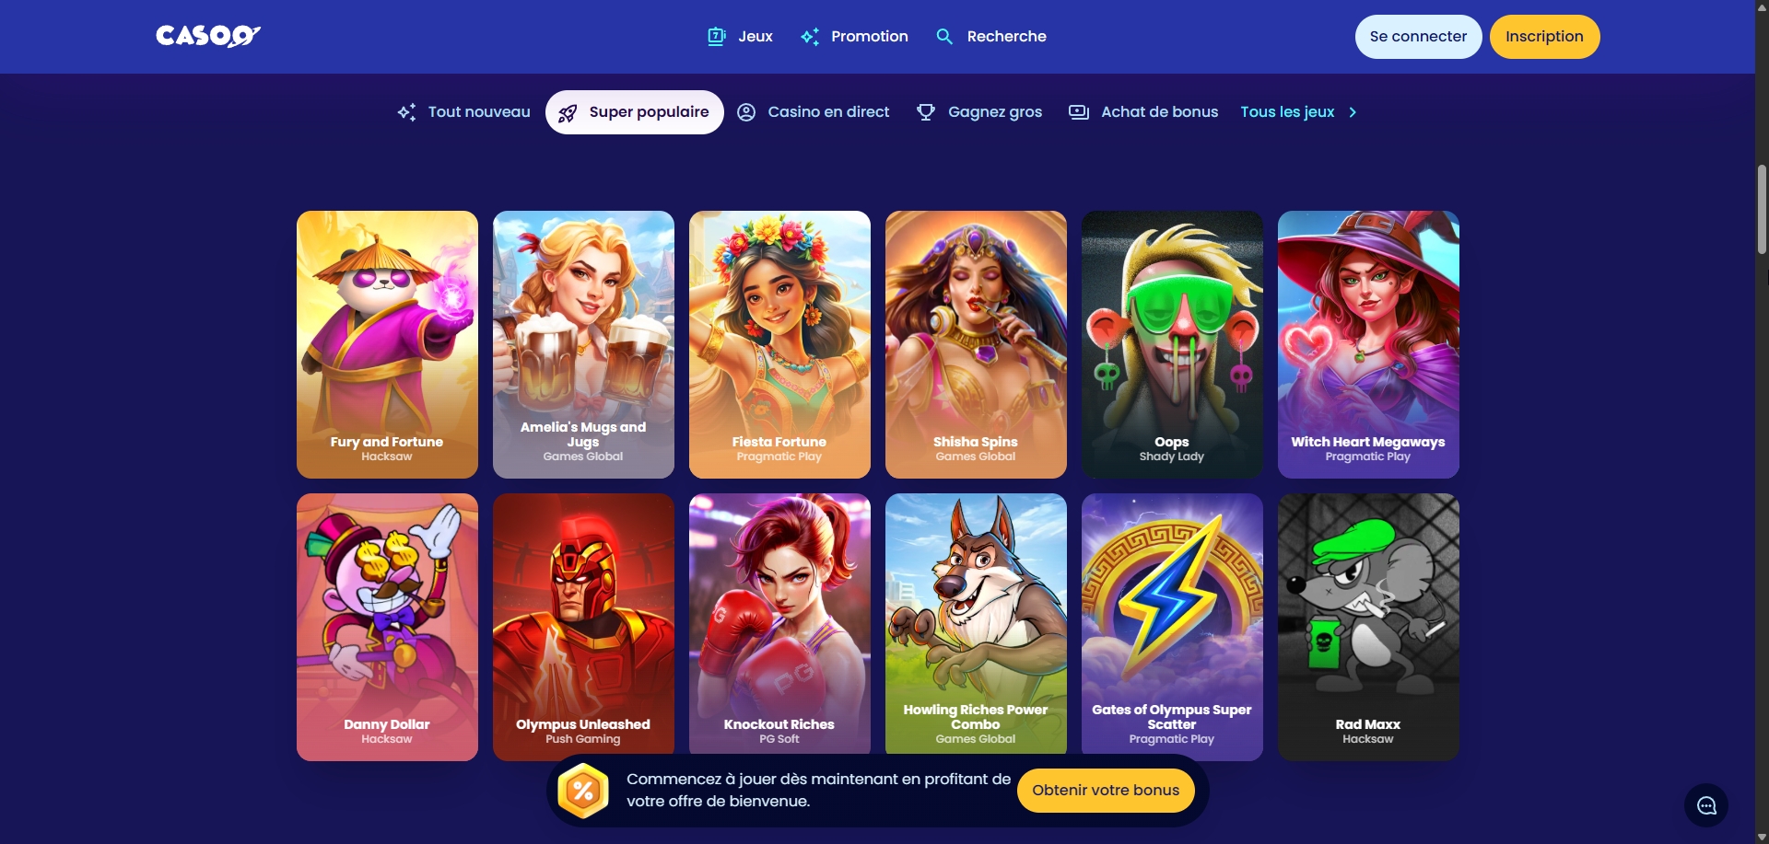
Task: Click the percent bonus badge icon
Action: tap(583, 790)
